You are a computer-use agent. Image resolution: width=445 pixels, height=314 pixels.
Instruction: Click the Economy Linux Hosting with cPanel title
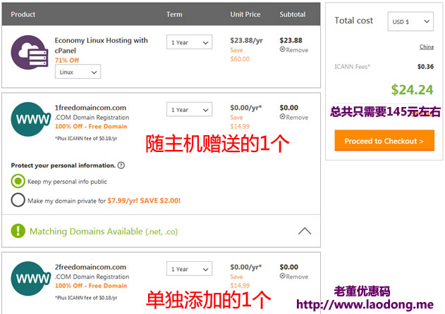coord(101,45)
